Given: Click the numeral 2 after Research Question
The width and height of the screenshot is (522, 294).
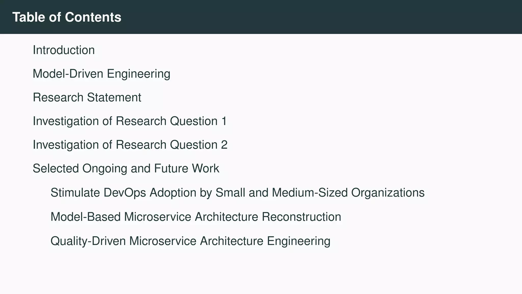Looking at the screenshot, I should point(224,145).
